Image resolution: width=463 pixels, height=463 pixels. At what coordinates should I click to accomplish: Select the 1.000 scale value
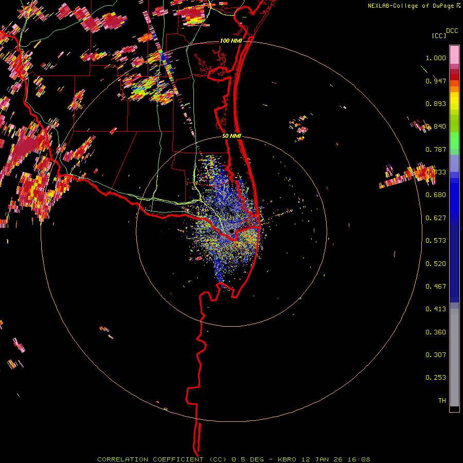[436, 58]
